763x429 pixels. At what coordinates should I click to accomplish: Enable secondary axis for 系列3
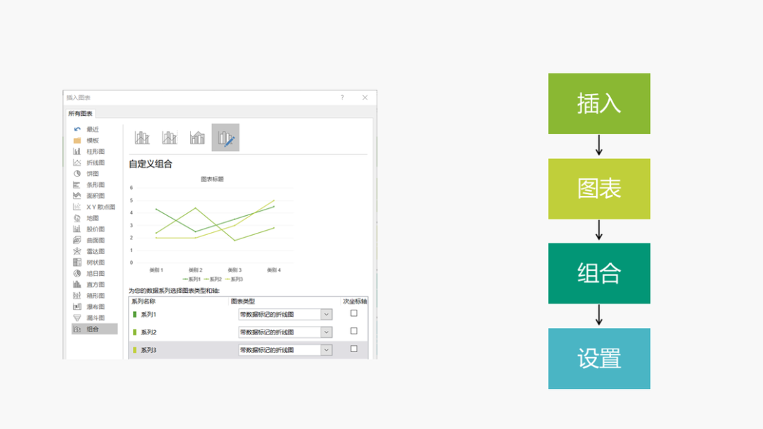pyautogui.click(x=354, y=349)
